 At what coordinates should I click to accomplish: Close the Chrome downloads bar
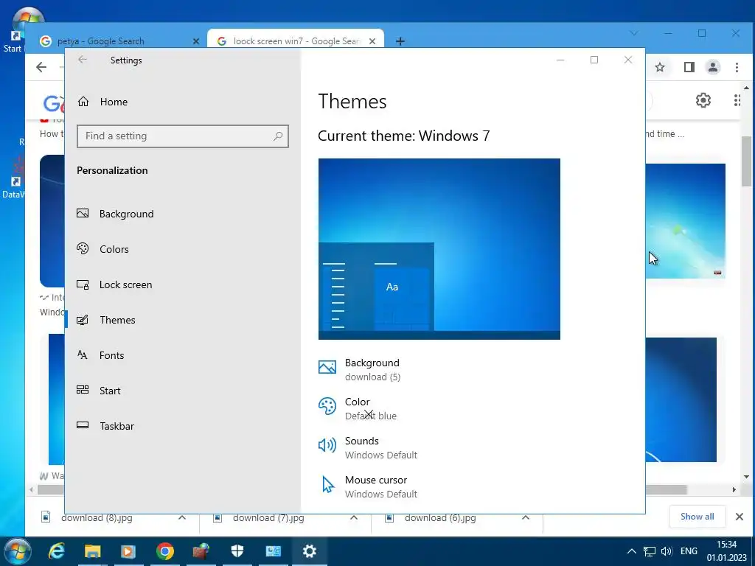pos(740,517)
